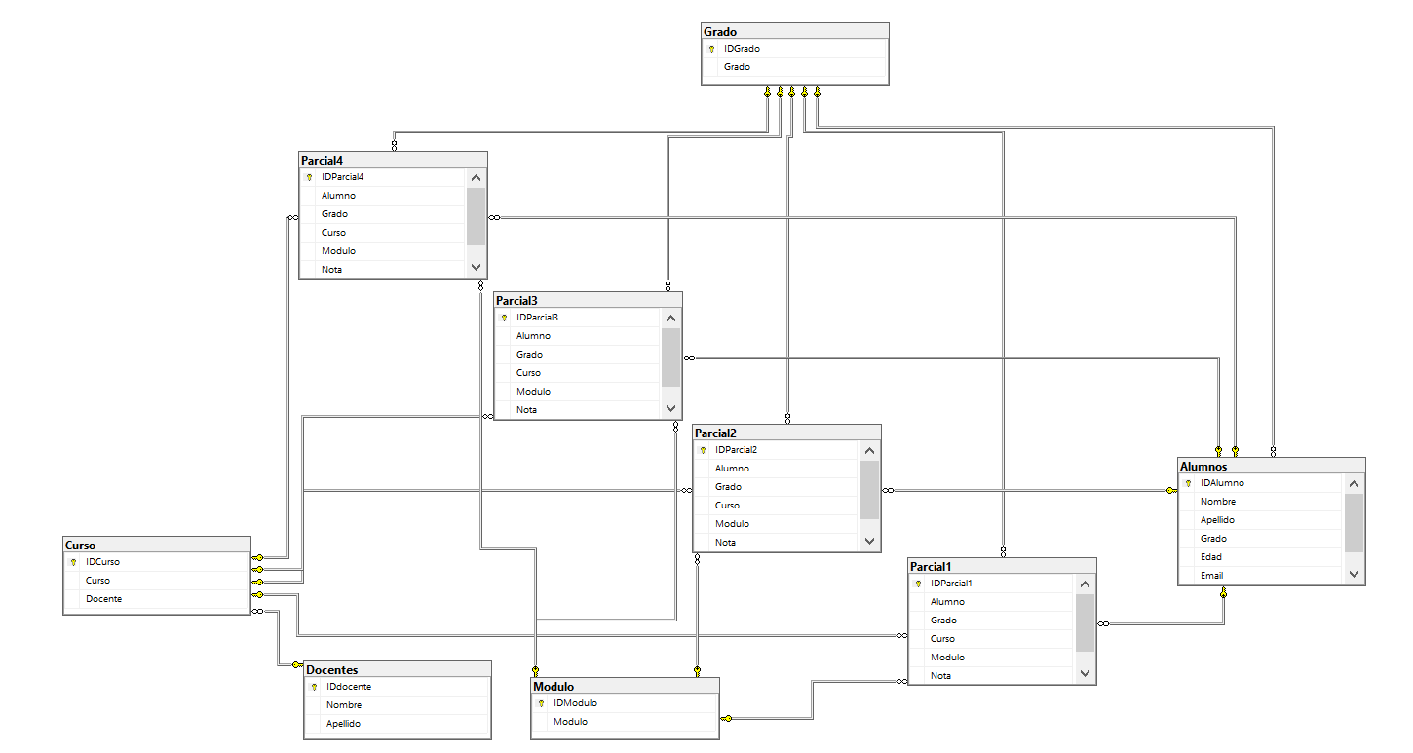Image resolution: width=1413 pixels, height=753 pixels.
Task: Select the Parcial2 table title bar
Action: [x=786, y=433]
